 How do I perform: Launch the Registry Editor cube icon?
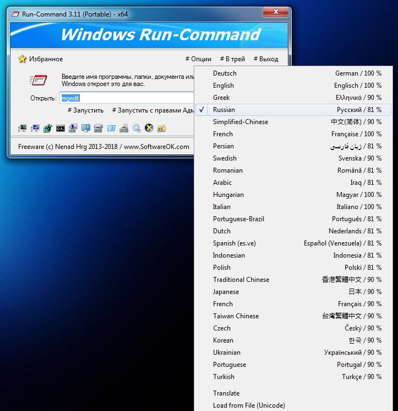(x=47, y=128)
